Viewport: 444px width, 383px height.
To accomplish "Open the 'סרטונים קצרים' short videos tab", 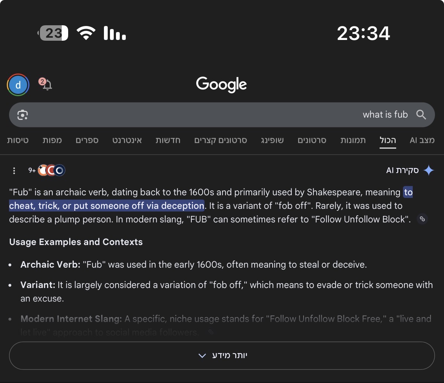I will pyautogui.click(x=221, y=140).
